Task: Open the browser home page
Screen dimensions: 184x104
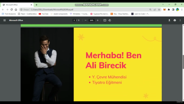Action: click(16, 10)
